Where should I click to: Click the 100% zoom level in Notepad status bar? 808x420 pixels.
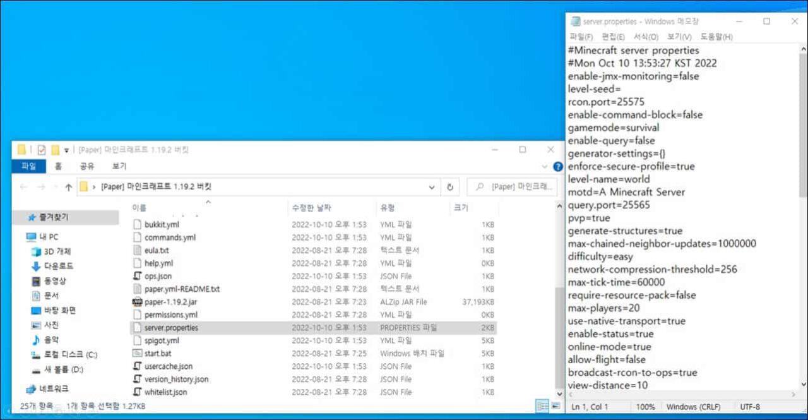[645, 407]
